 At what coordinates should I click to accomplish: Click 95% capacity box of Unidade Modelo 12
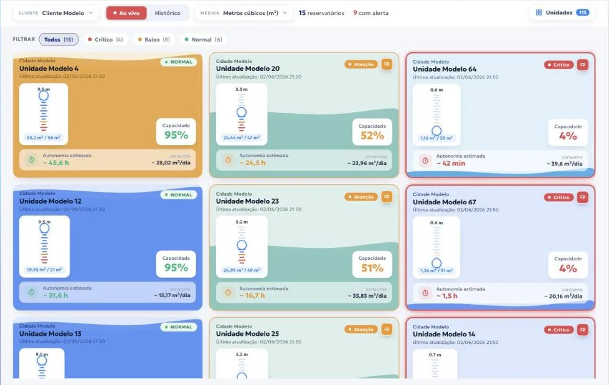[176, 264]
